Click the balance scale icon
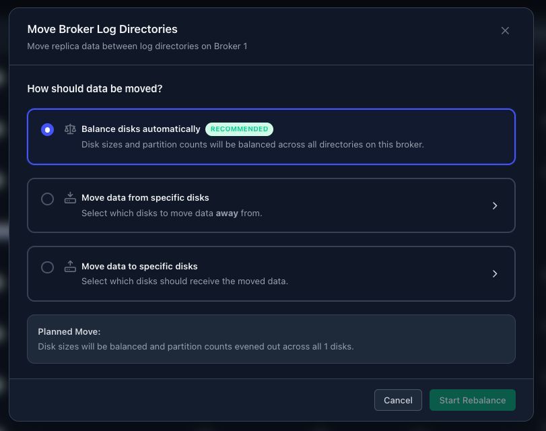Viewport: 546px width, 431px height. [70, 129]
